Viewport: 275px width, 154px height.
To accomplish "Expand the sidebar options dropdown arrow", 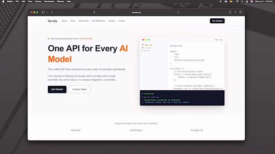I will pyautogui.click(x=48, y=13).
